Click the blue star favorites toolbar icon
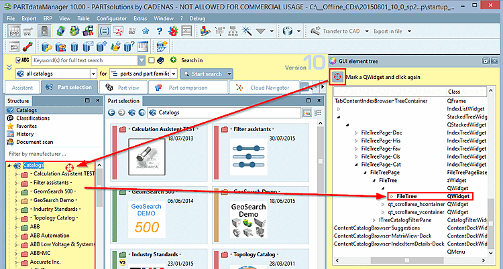 click(x=146, y=31)
